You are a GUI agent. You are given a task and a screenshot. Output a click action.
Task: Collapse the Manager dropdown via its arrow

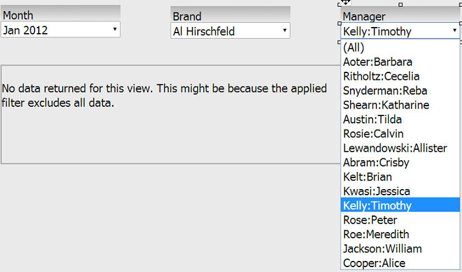(454, 30)
